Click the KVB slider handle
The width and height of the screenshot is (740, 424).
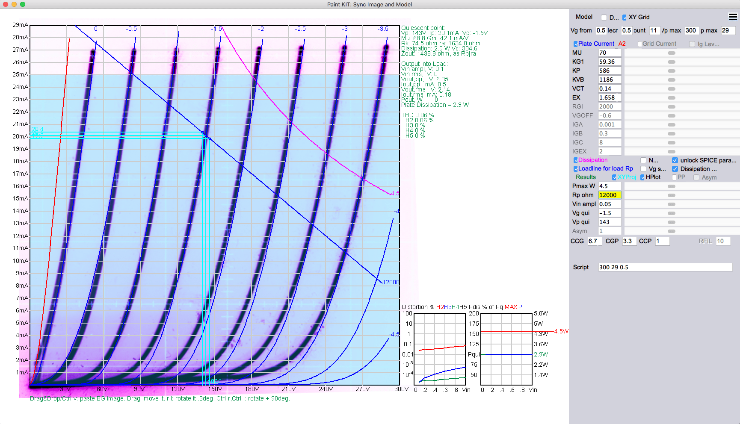coord(672,80)
